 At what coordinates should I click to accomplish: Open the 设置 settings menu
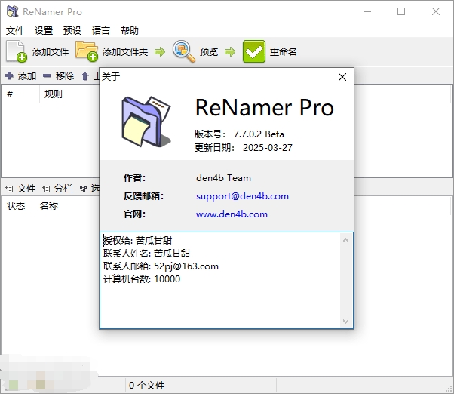(x=44, y=31)
